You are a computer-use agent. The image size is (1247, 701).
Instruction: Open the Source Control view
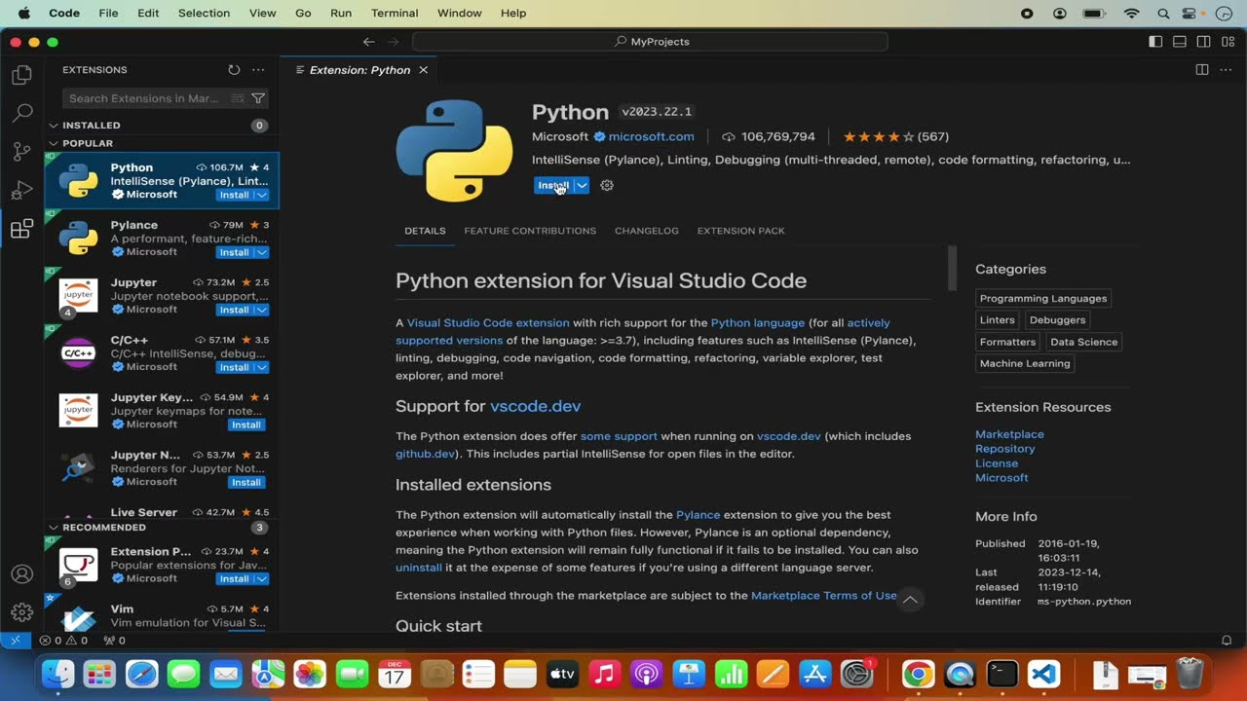coord(21,152)
